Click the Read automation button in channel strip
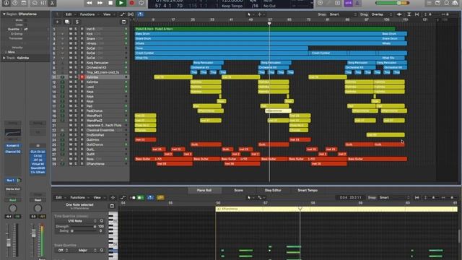This screenshot has width=462, height=260. (13, 200)
